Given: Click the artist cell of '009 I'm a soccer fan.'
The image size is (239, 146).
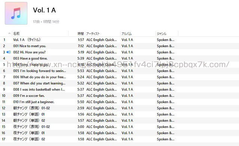Looking at the screenshot, I should pos(102,96).
